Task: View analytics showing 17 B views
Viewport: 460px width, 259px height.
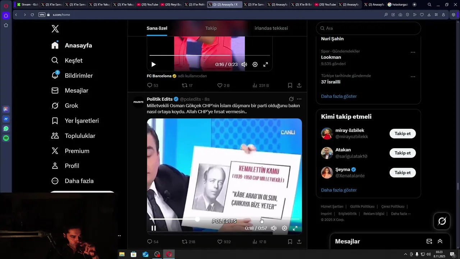Action: coord(259,242)
